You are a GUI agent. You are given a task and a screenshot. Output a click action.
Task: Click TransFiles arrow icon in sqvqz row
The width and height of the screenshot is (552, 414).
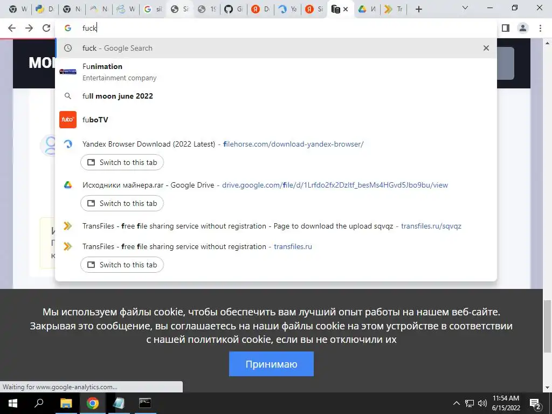click(67, 226)
